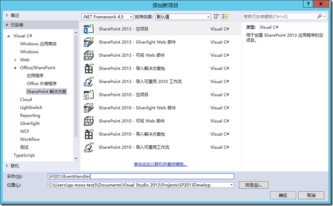Click the SharePoint 2013 Silverlight Web 部件 icon
This screenshot has height=206, width=333.
coord(89,42)
